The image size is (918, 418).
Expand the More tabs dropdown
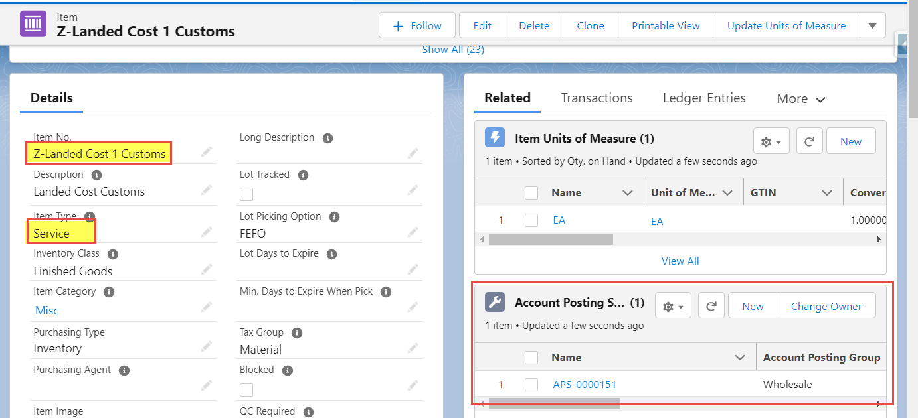801,98
